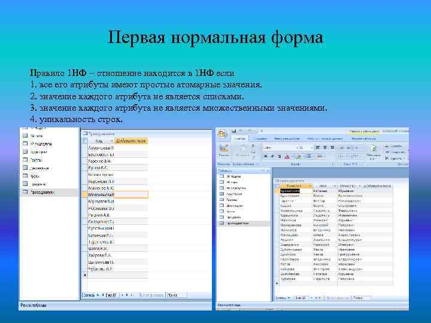Click the Обновить все refresh icon
Viewport: 431px width, 323px height.
pos(374,152)
